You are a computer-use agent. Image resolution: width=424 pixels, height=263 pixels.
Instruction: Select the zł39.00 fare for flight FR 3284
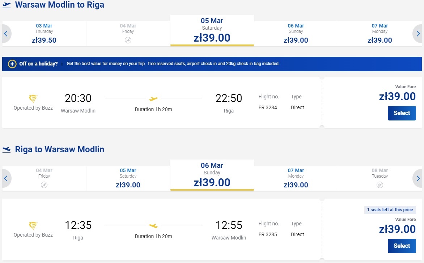[x=402, y=113]
